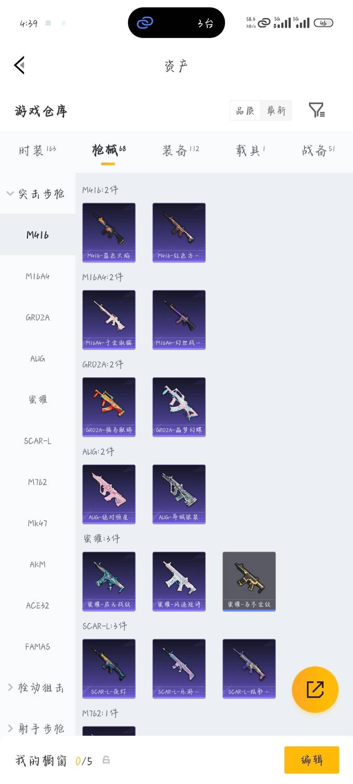Open the GROZA-福马献瑞 skin item
Viewport: 353px width, 784px height.
(109, 407)
